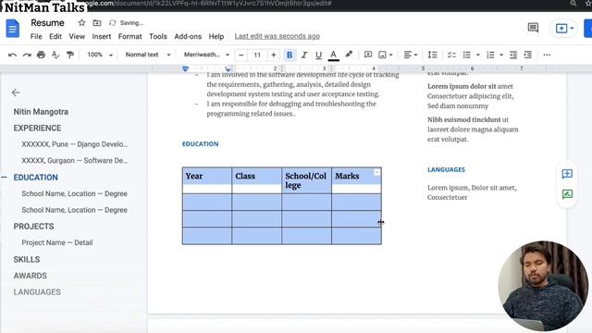Click the Marks table header cell

pyautogui.click(x=356, y=181)
